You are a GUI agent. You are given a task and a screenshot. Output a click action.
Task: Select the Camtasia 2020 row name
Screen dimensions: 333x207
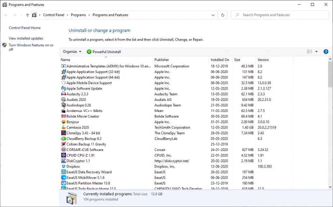(78, 128)
